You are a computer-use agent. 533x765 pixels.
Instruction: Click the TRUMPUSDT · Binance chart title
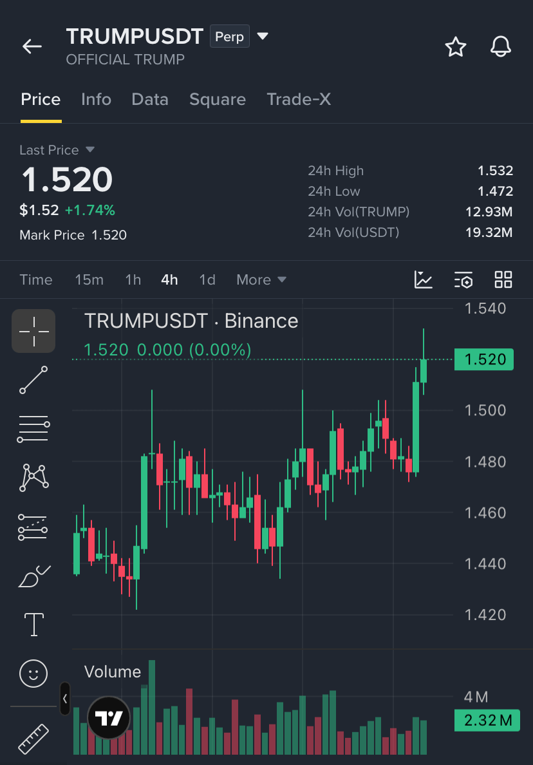point(191,321)
